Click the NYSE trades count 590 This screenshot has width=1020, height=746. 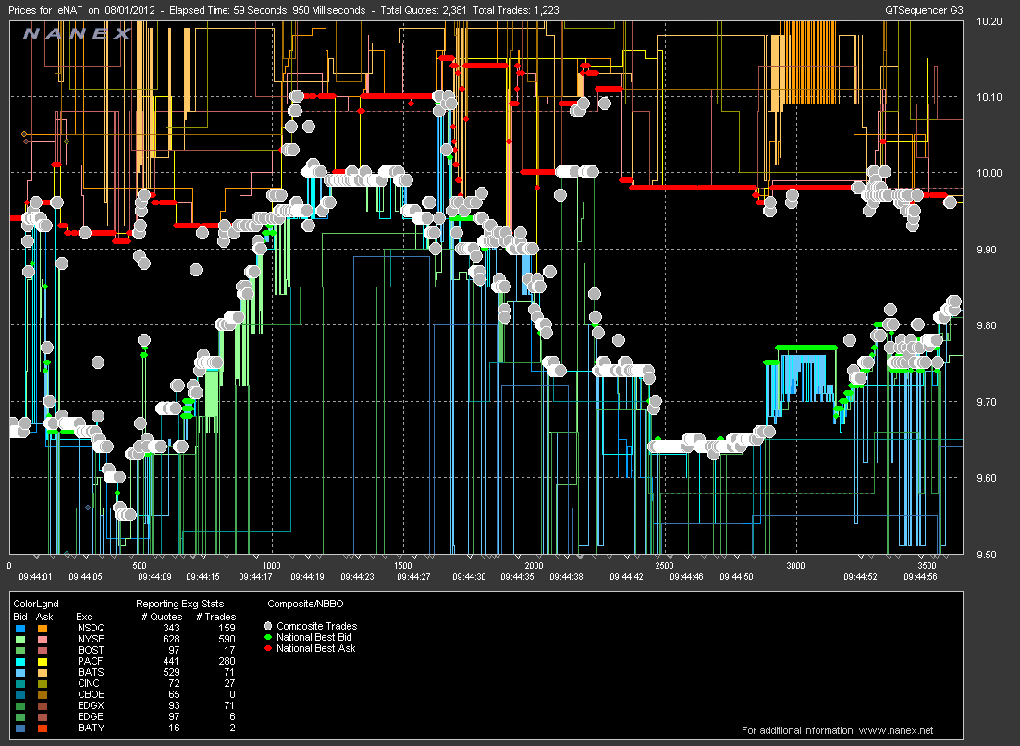(227, 640)
